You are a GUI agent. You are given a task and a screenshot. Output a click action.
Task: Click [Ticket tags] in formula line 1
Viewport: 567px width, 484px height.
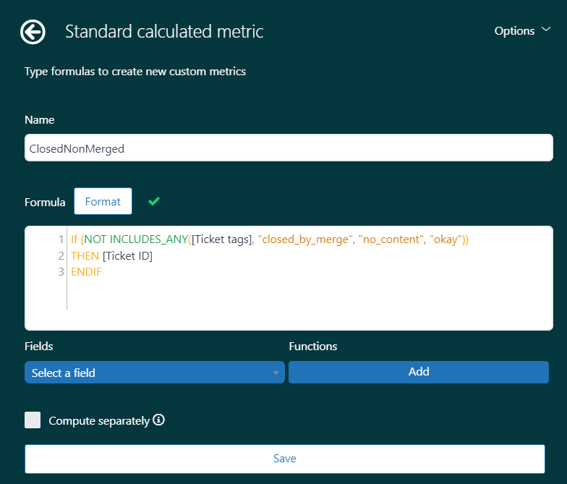pyautogui.click(x=221, y=239)
